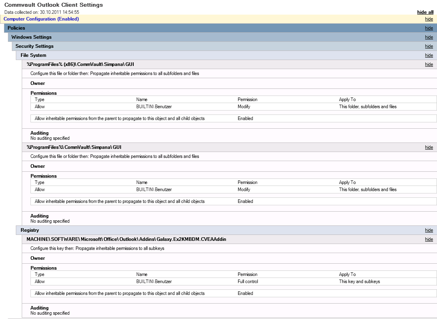
Task: Hide the Galaxy.Ex2KMBDM.CVEAAddin registry key entry
Action: coord(429,240)
